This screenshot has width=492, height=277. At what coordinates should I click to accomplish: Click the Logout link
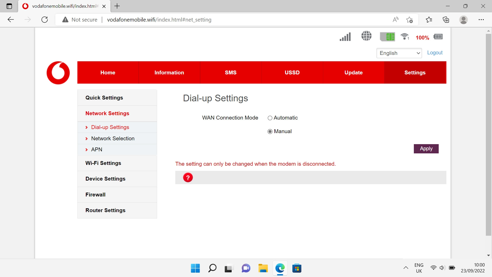pos(435,53)
